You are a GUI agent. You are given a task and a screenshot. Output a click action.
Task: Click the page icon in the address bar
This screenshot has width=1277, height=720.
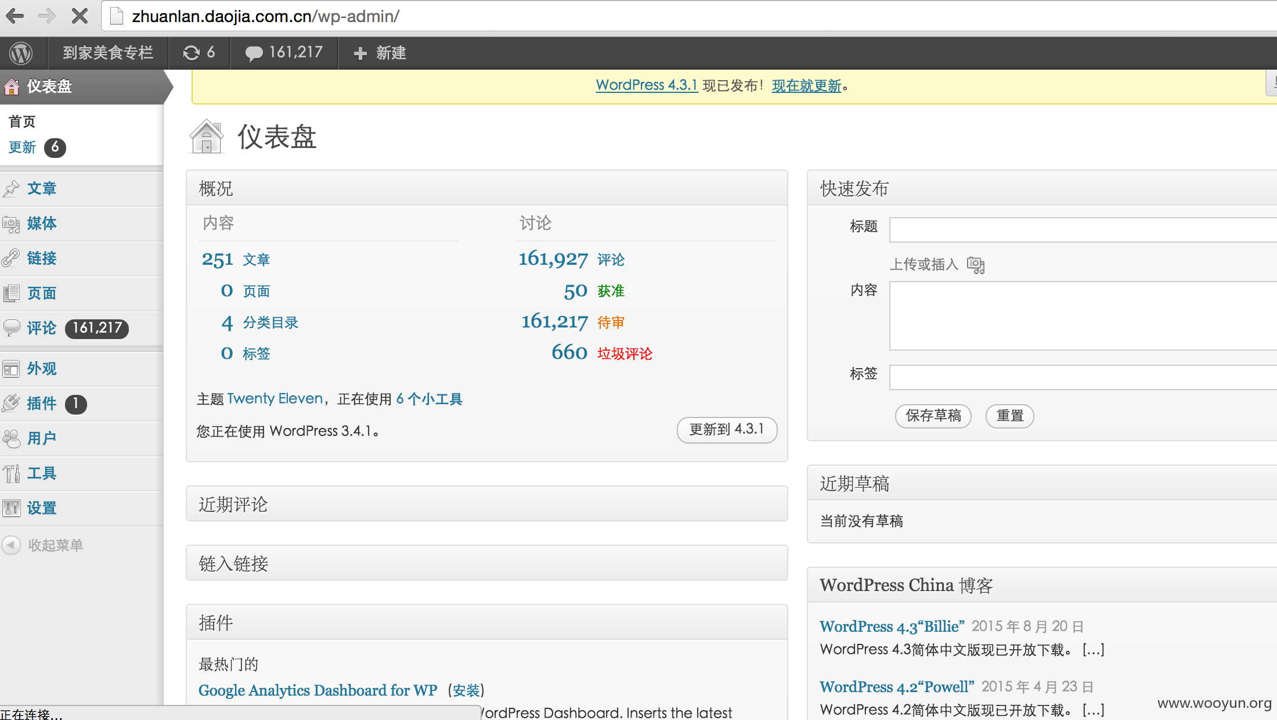click(117, 16)
